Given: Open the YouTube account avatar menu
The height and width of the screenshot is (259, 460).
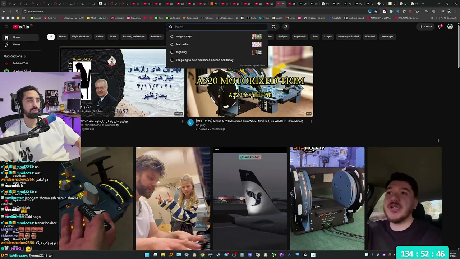Looking at the screenshot, I should (450, 27).
